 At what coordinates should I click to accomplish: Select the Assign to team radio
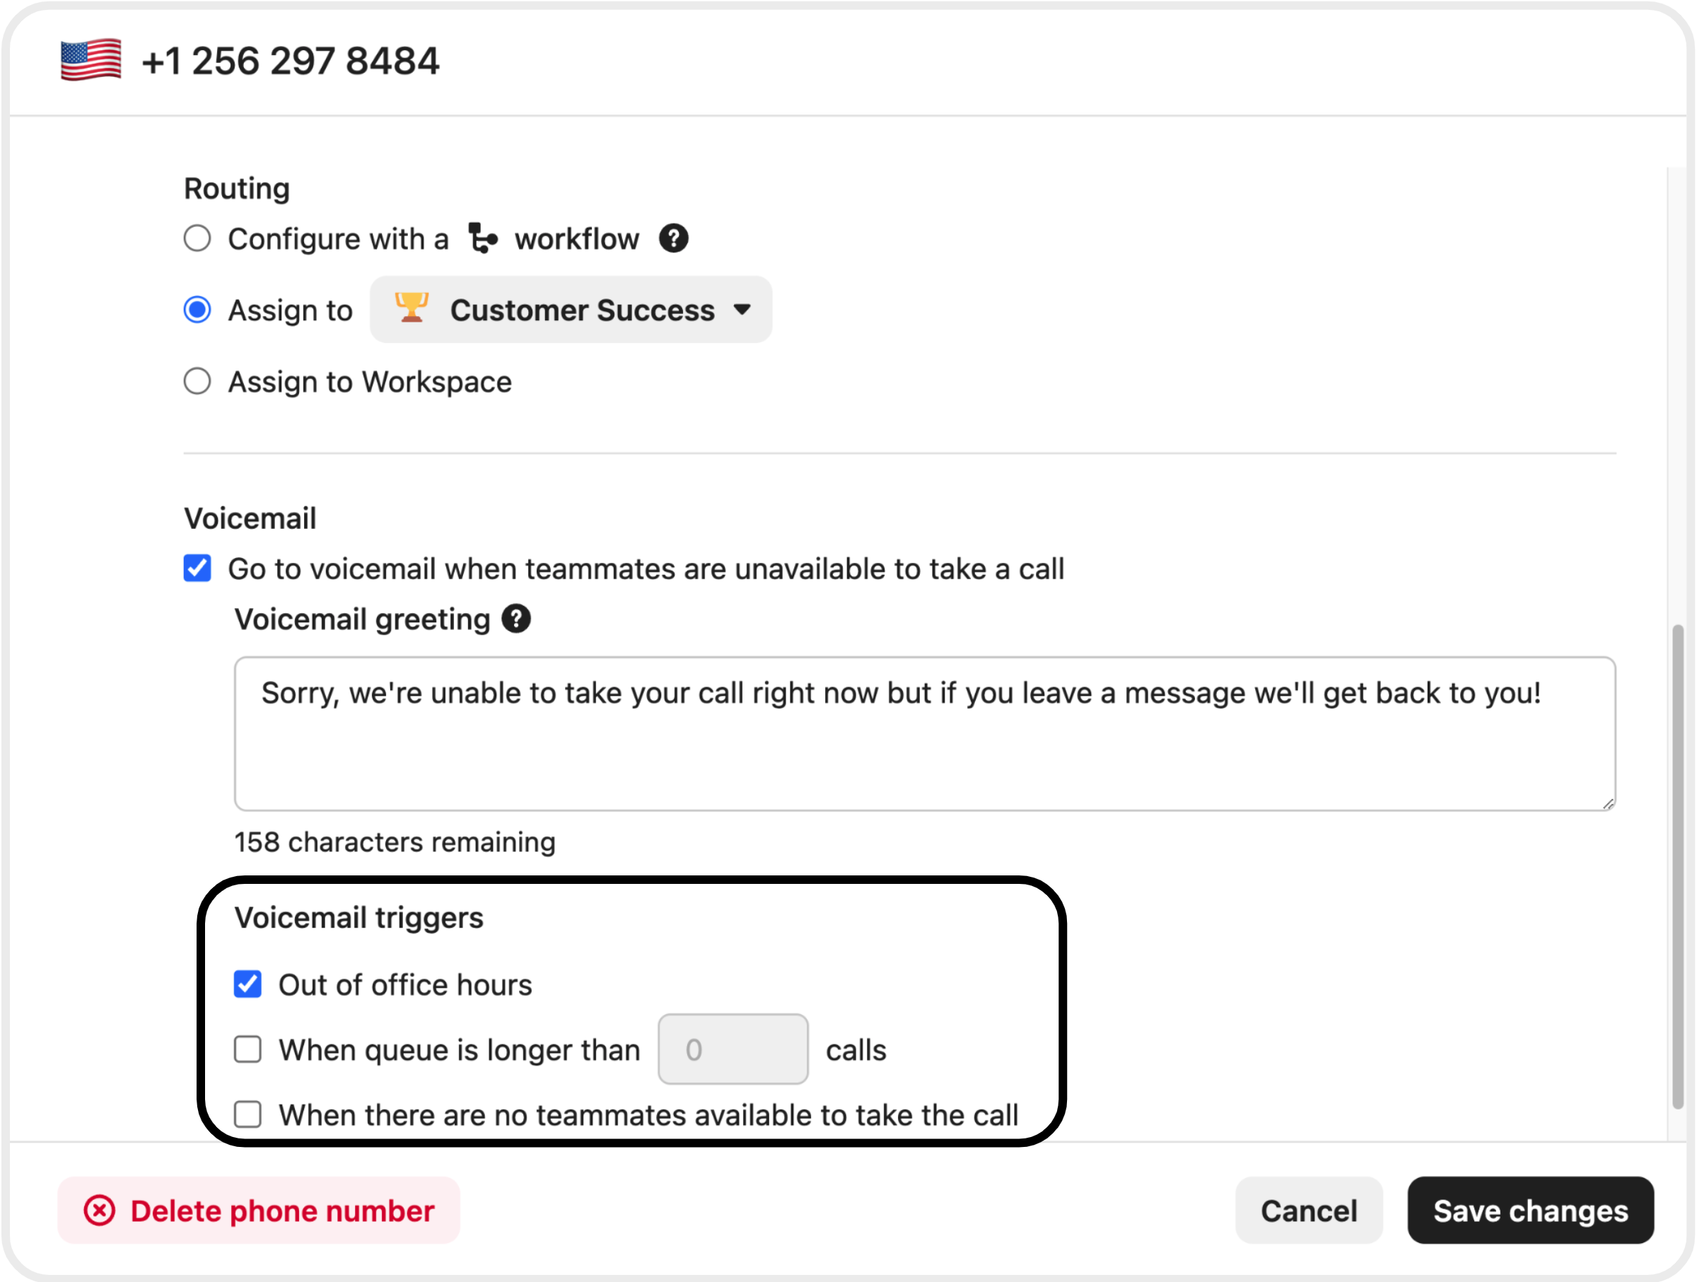pos(197,310)
